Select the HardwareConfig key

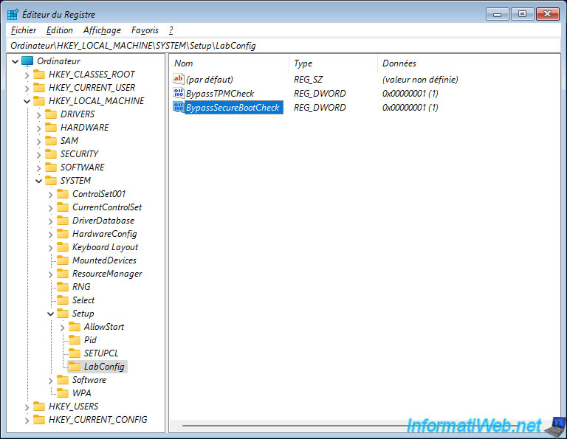105,234
